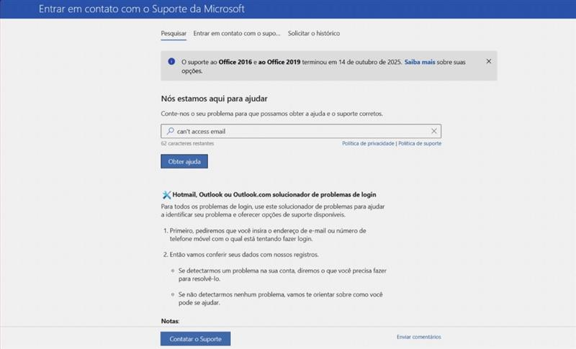Click bullet 'Se detectarmos um problema na sua conta'
The image size is (576, 349).
coord(282,274)
